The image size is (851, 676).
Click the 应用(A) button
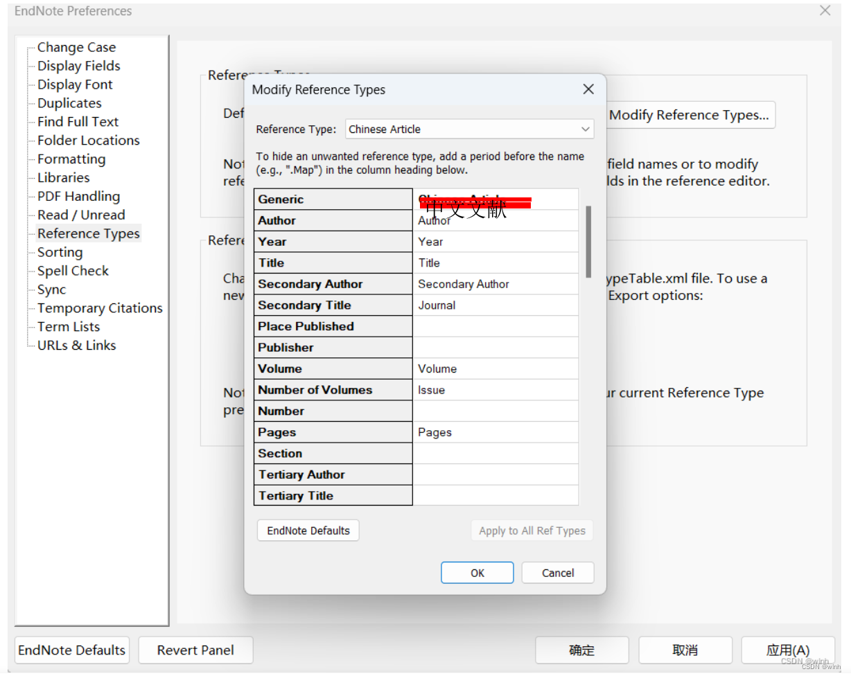788,650
